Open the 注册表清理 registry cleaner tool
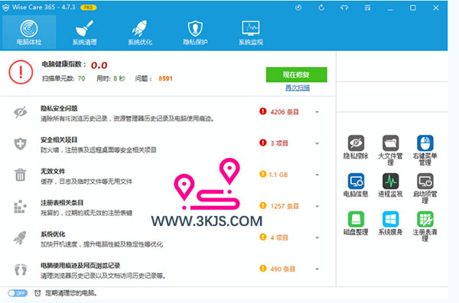459x303 pixels. (x=425, y=226)
